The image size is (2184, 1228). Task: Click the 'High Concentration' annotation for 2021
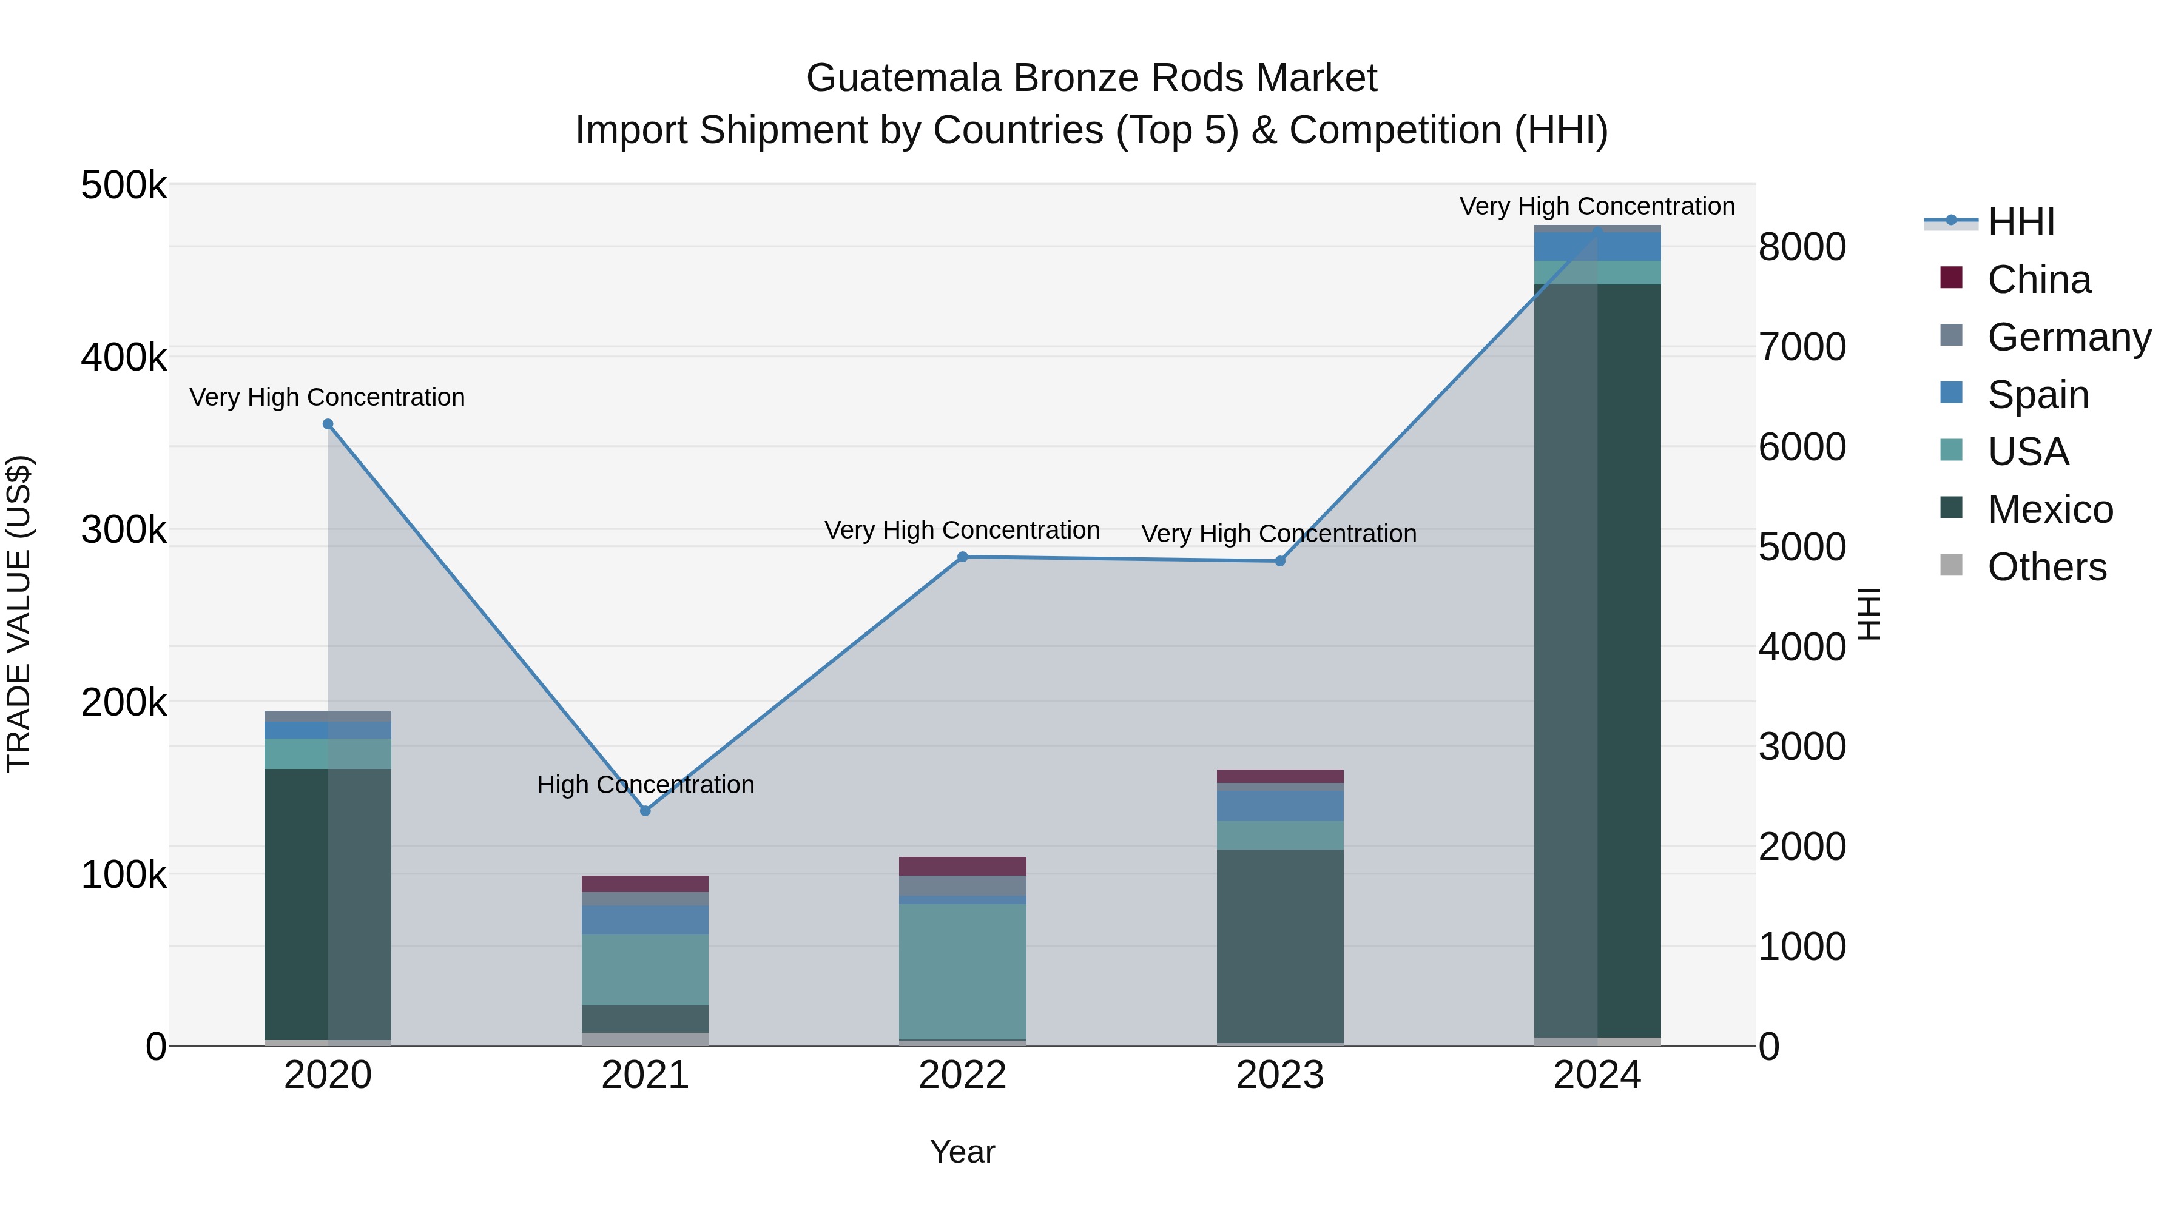(x=645, y=785)
